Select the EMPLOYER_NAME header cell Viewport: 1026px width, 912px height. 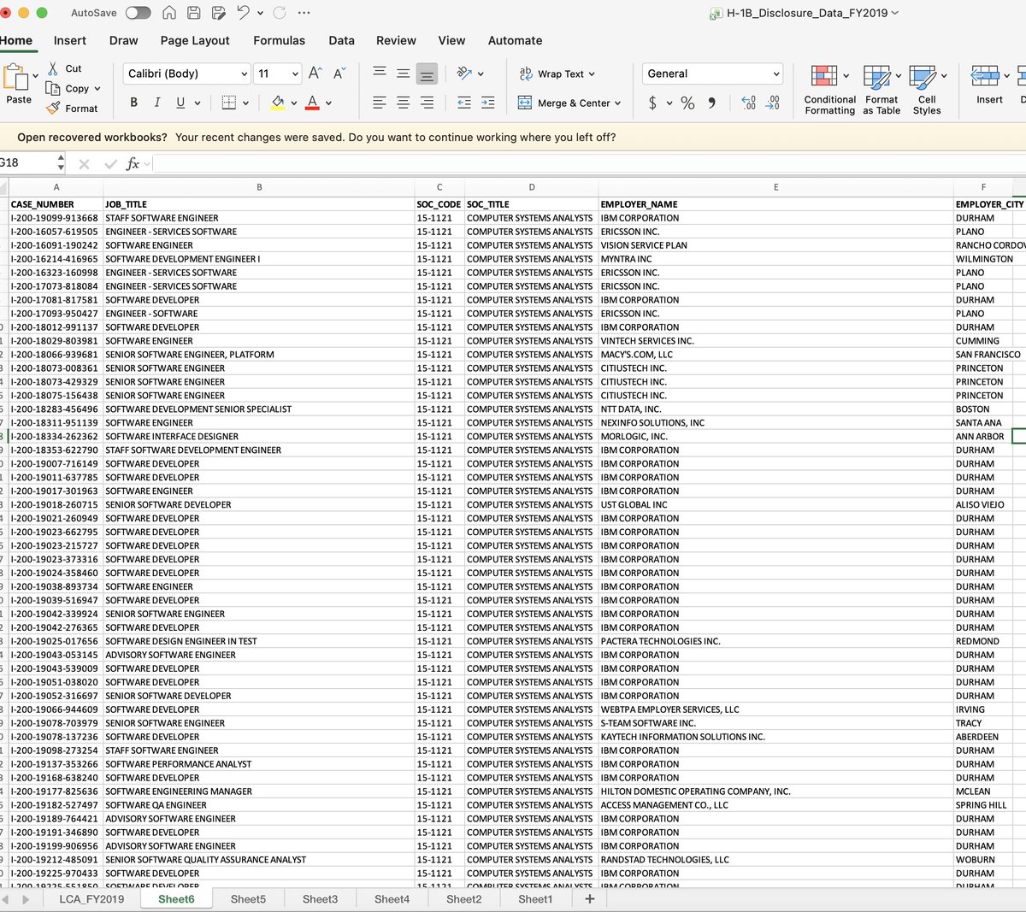pyautogui.click(x=775, y=204)
